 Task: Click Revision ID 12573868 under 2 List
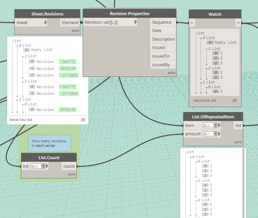68,93
